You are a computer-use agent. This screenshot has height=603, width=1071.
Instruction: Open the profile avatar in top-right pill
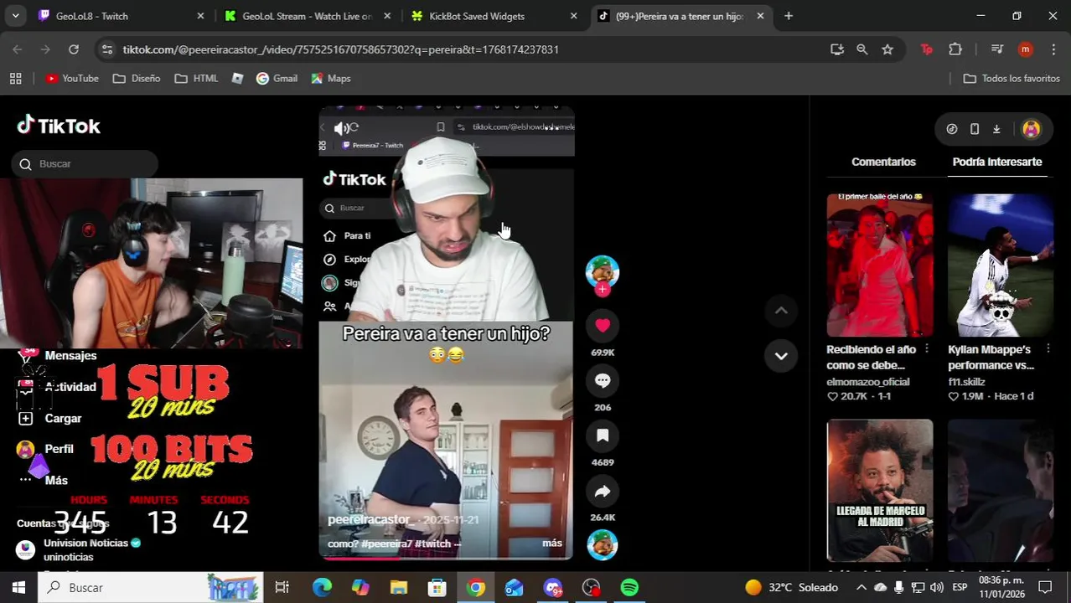(x=1031, y=129)
